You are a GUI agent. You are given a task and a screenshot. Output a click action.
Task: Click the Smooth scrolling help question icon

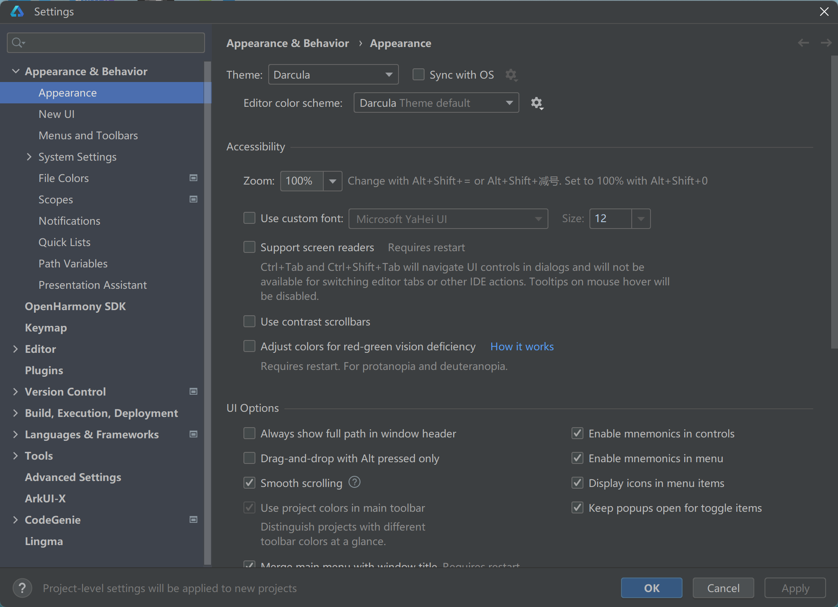355,482
